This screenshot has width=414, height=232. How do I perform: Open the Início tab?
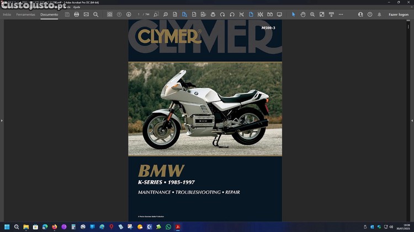point(7,14)
